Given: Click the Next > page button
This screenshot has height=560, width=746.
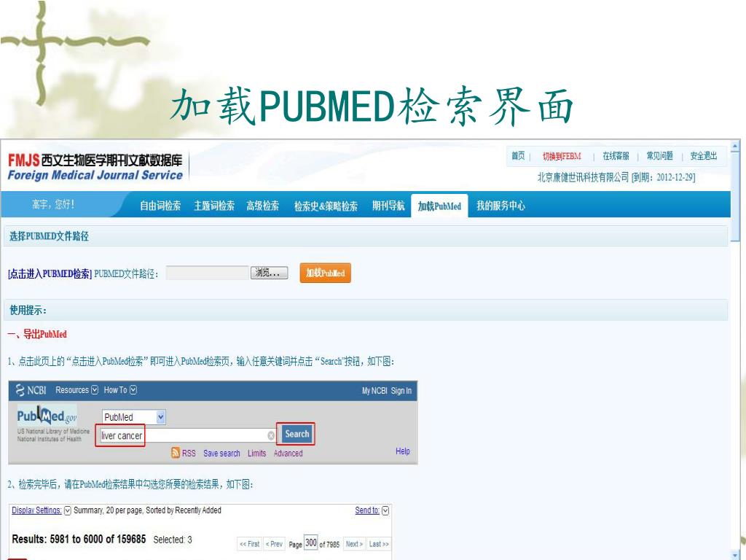Looking at the screenshot, I should click(x=354, y=544).
